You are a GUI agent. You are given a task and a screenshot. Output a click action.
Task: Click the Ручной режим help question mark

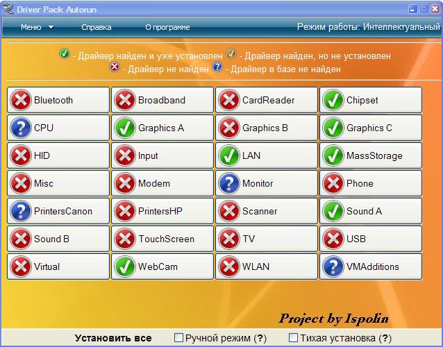point(260,338)
